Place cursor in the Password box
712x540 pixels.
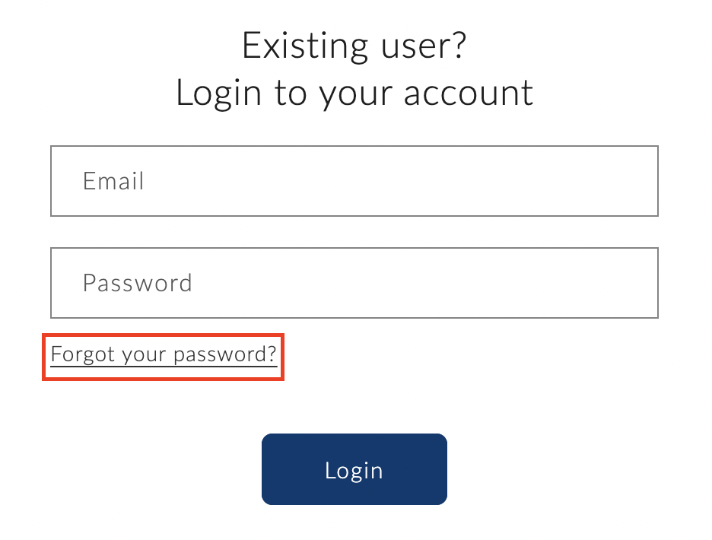pyautogui.click(x=354, y=283)
